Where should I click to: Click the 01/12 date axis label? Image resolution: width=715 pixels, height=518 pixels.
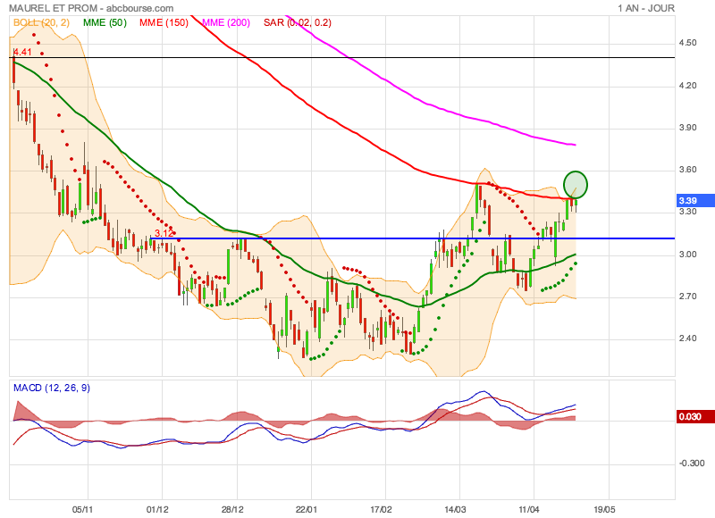[157, 509]
